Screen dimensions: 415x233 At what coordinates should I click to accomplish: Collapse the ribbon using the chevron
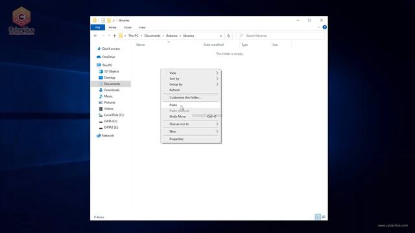click(x=318, y=27)
